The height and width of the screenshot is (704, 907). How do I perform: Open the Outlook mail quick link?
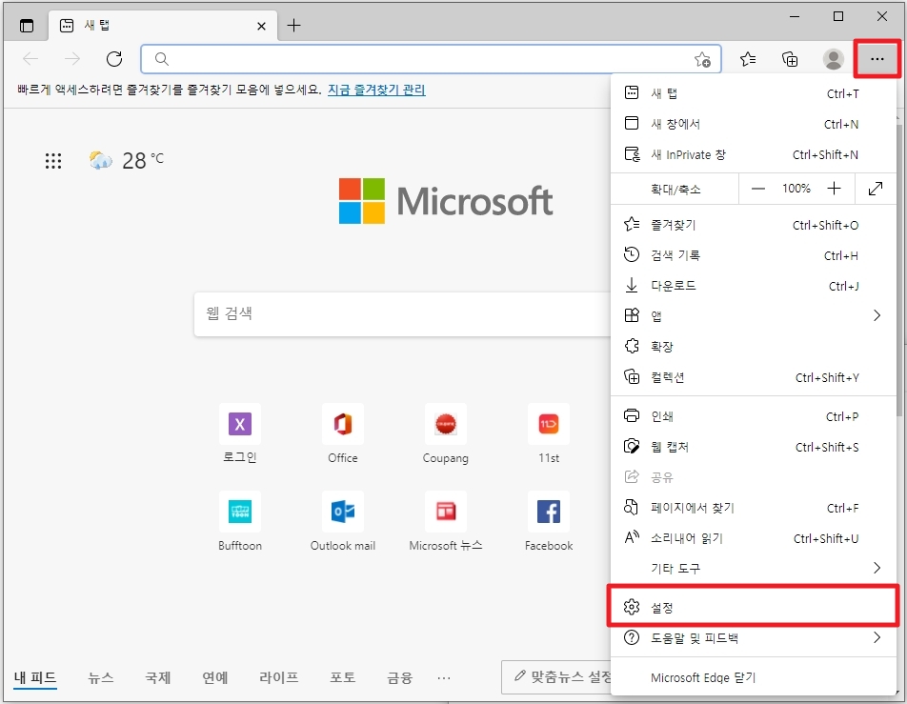point(343,521)
